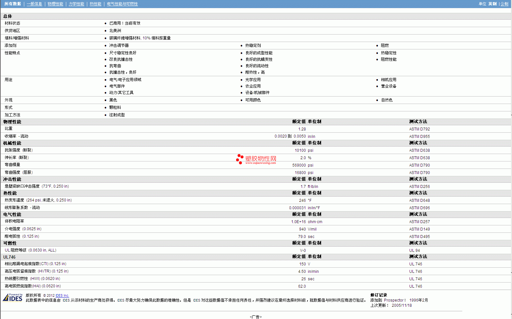Click the 可用颜色 appearance entry

point(253,100)
